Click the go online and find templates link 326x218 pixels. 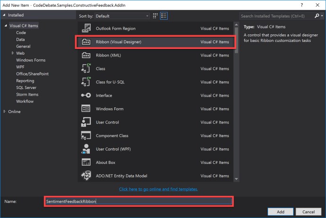click(x=158, y=189)
